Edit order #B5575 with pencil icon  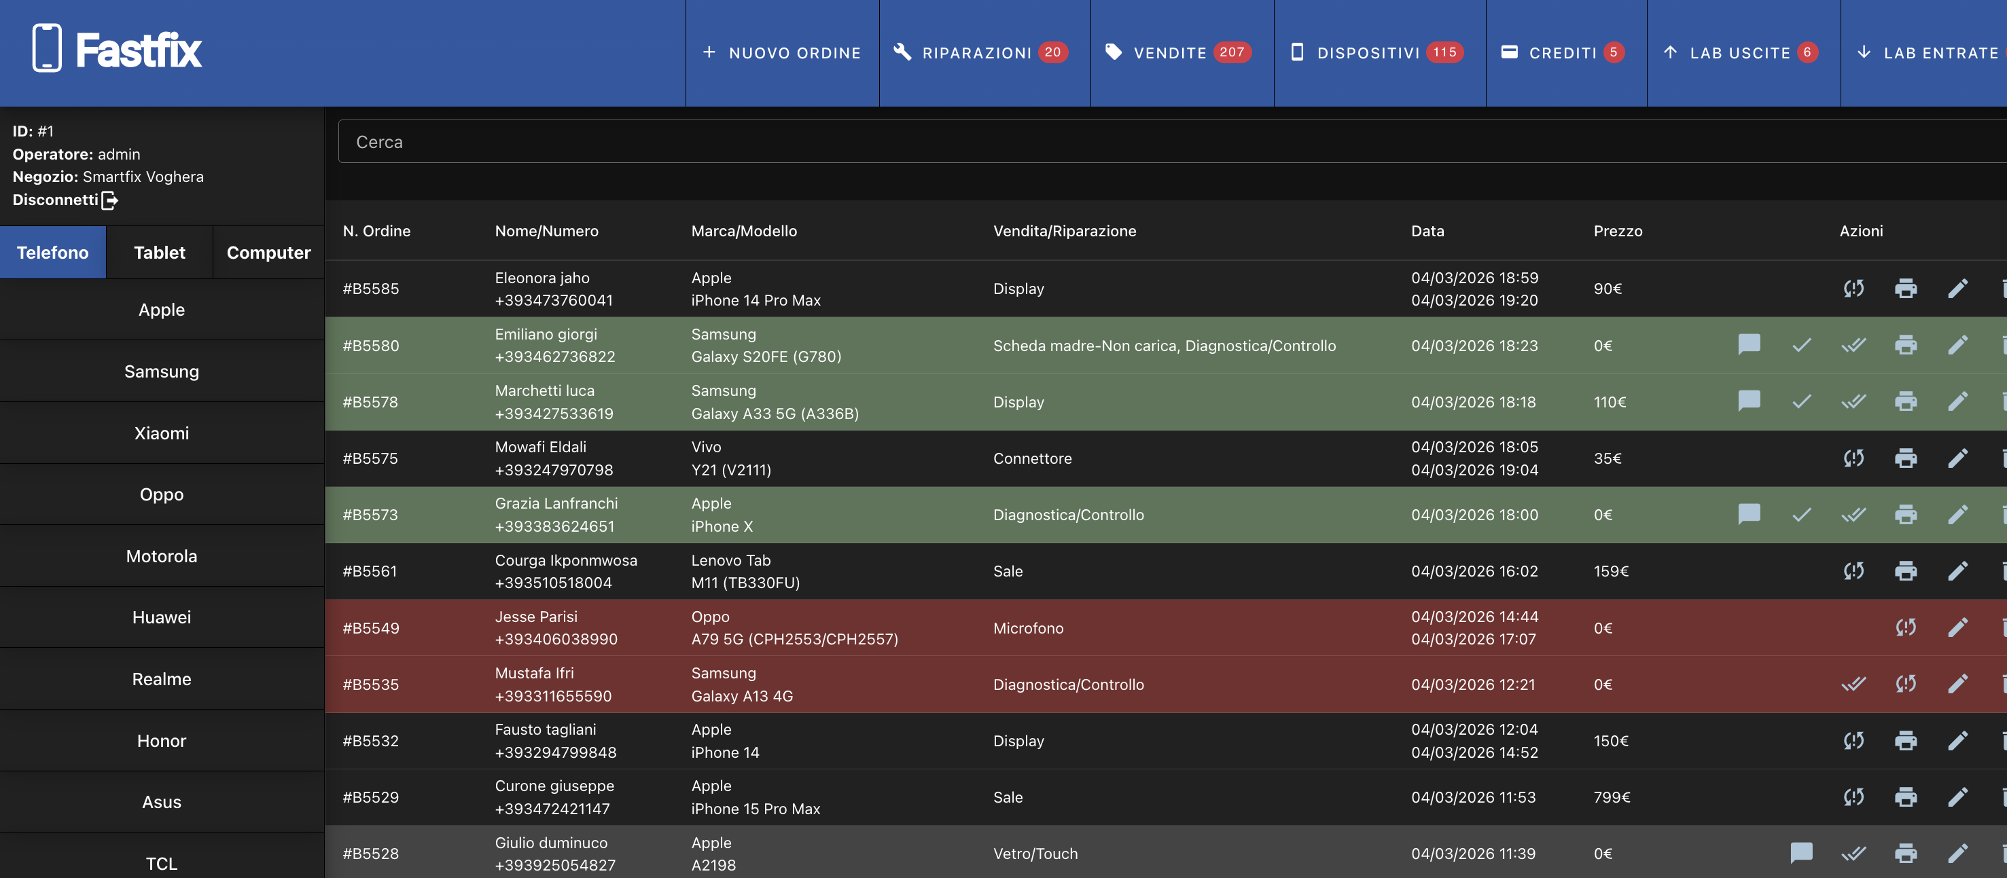pos(1957,458)
